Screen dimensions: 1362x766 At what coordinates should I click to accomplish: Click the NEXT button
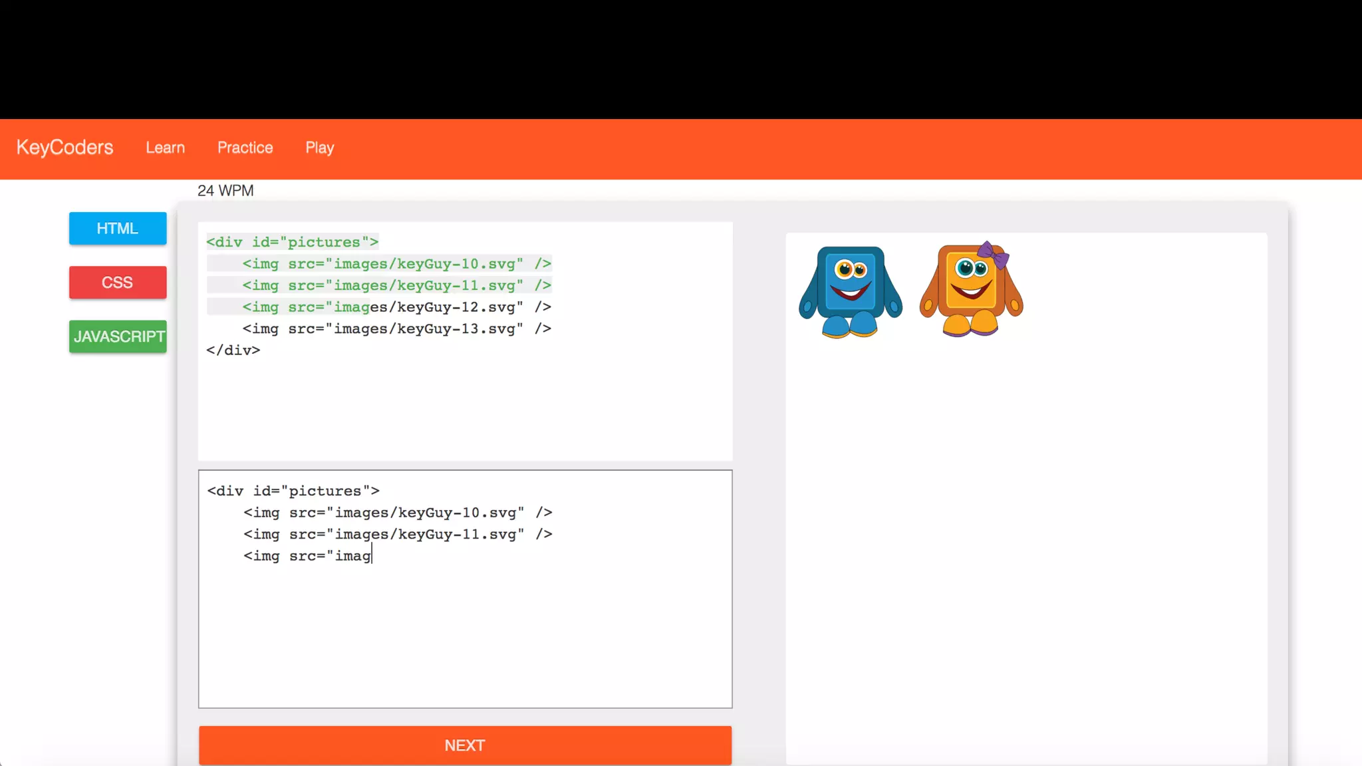coord(465,745)
